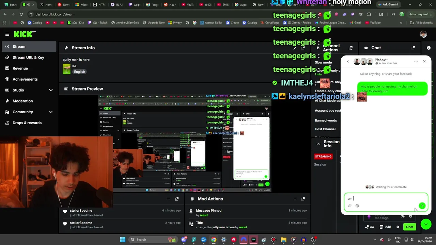Open Banned words in Channel Actions
This screenshot has width=436, height=245.
coord(326,120)
